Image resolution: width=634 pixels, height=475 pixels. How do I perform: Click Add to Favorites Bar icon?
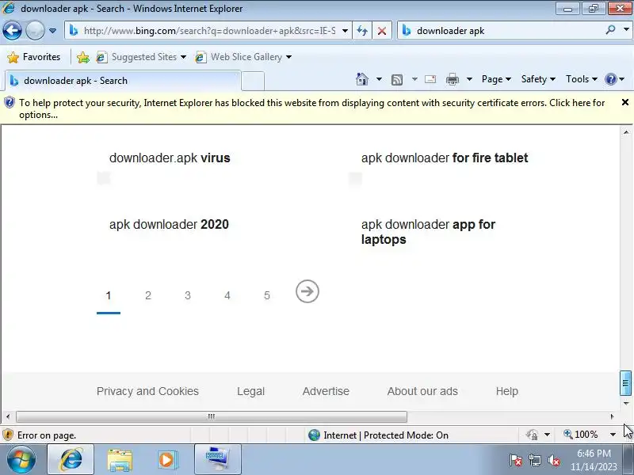pyautogui.click(x=83, y=57)
